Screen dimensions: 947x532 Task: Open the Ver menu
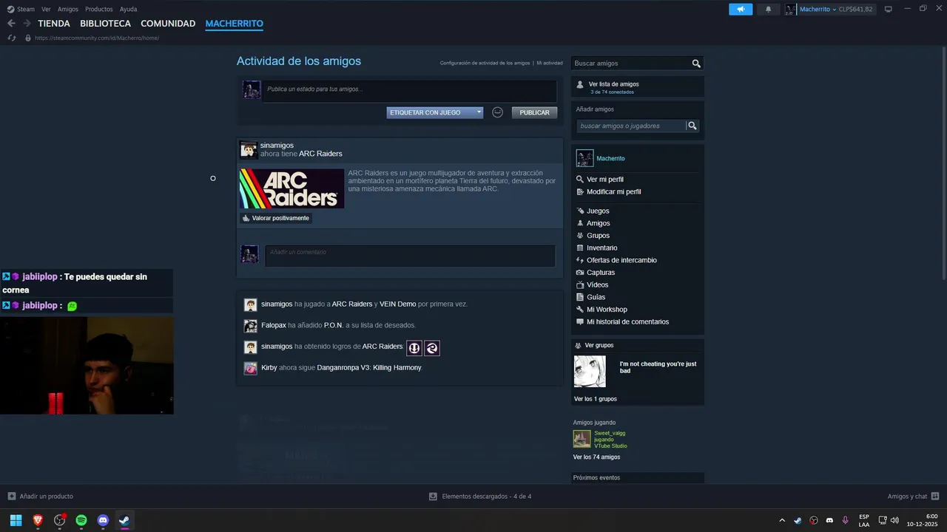click(46, 10)
